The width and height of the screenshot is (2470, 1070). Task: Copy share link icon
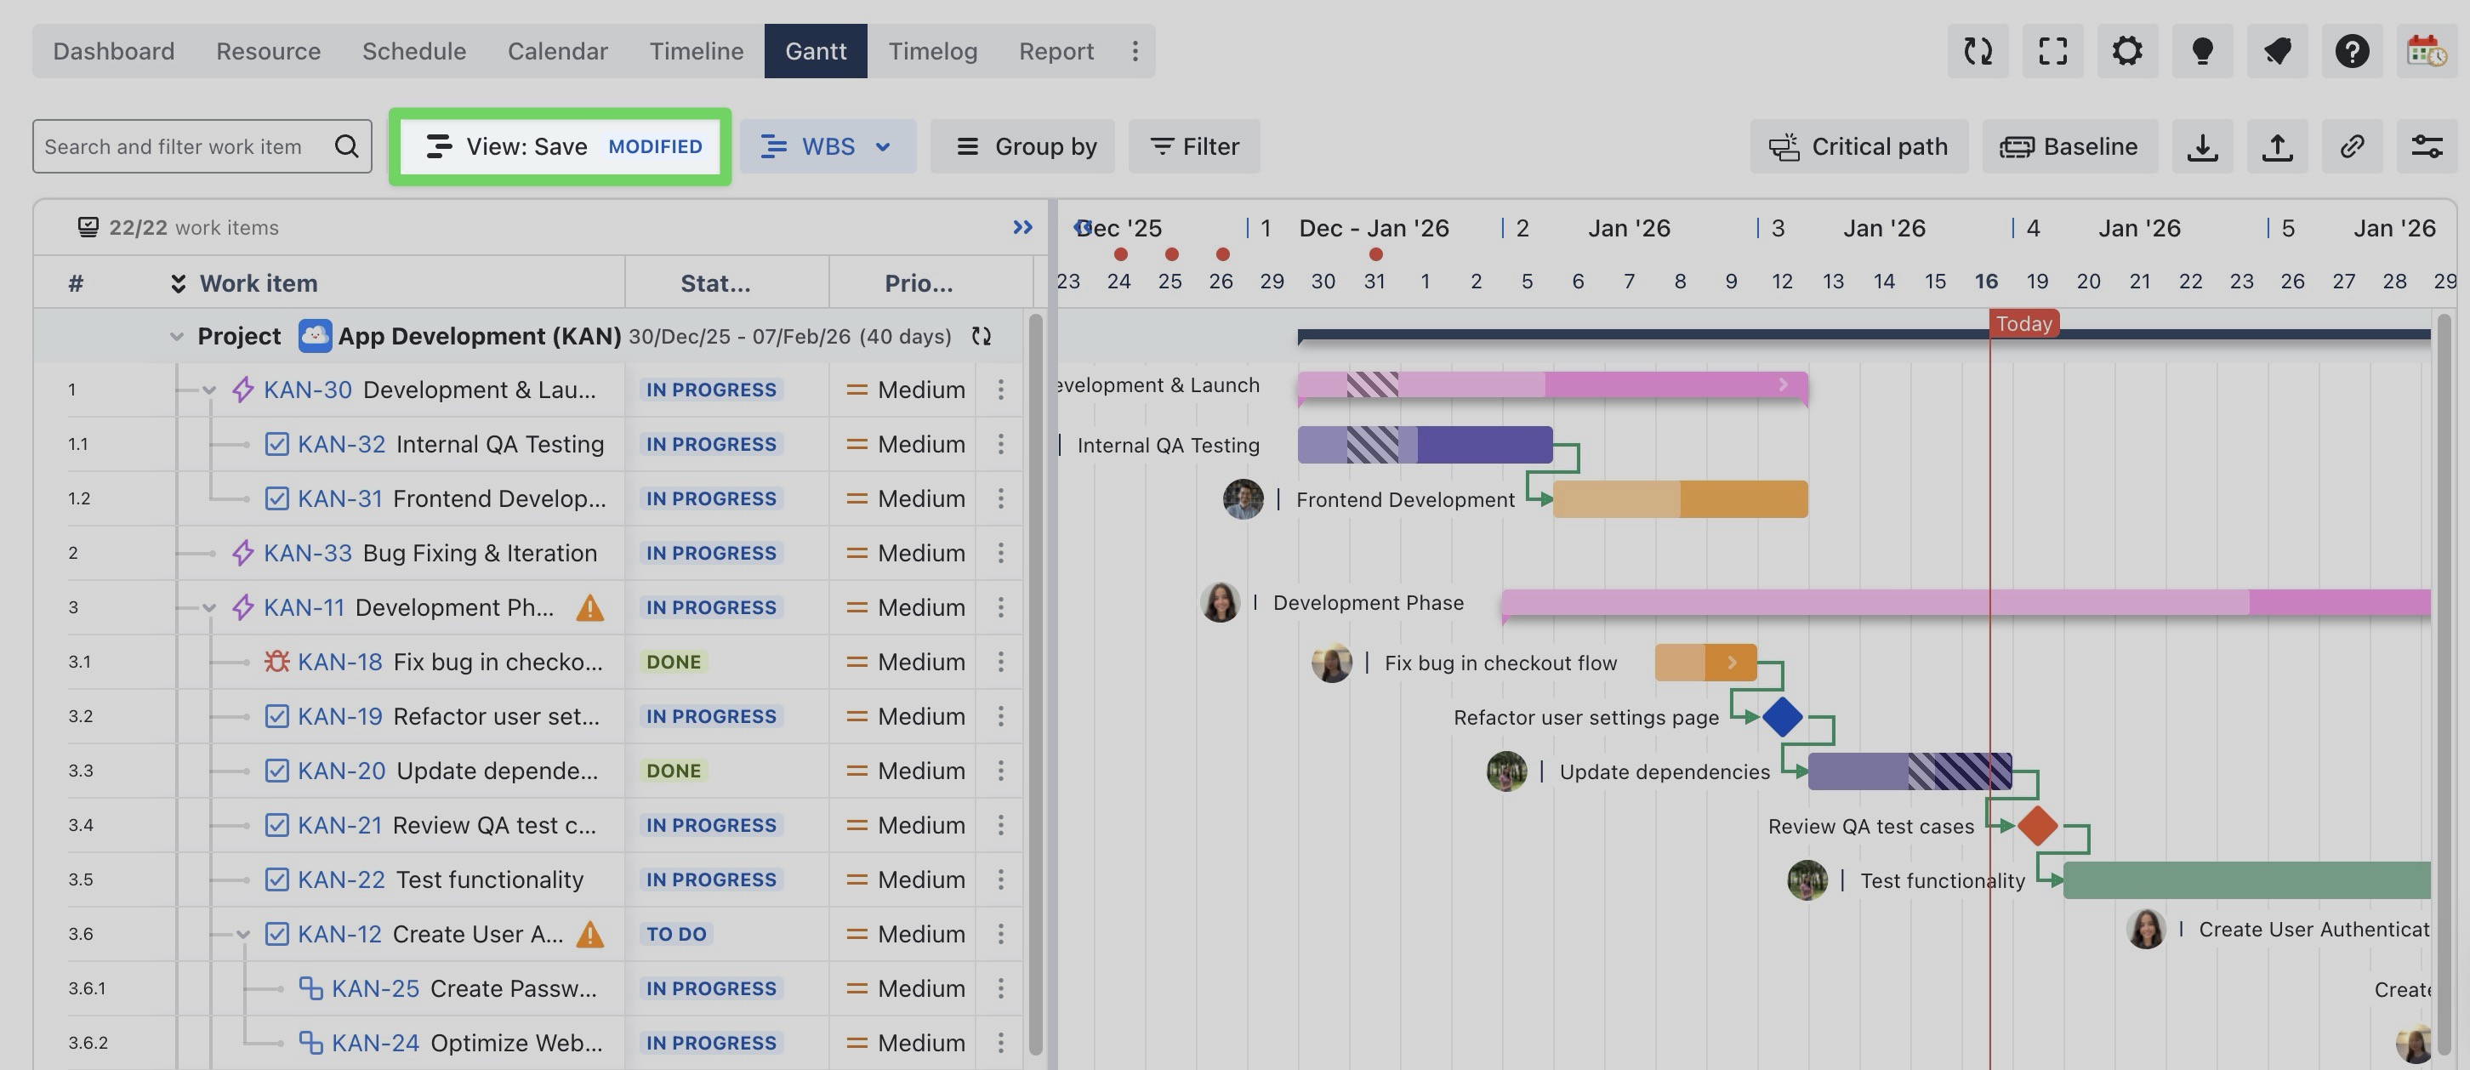pyautogui.click(x=2351, y=146)
